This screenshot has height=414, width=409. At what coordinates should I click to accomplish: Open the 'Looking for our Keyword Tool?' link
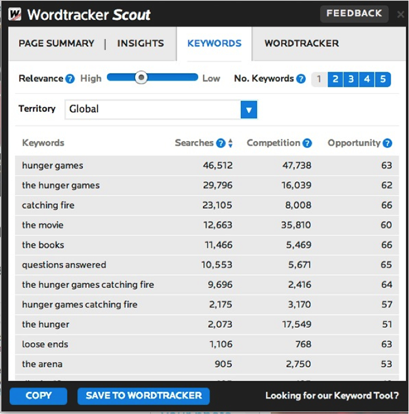332,396
